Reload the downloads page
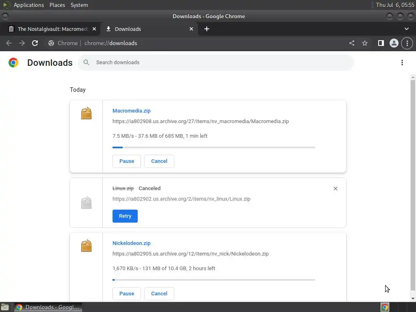416x312 pixels. click(x=35, y=43)
